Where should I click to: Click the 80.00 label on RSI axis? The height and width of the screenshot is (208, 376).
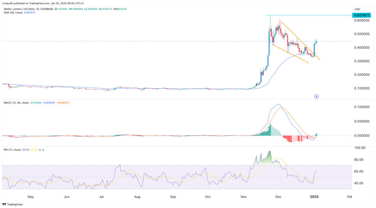[x=359, y=160]
